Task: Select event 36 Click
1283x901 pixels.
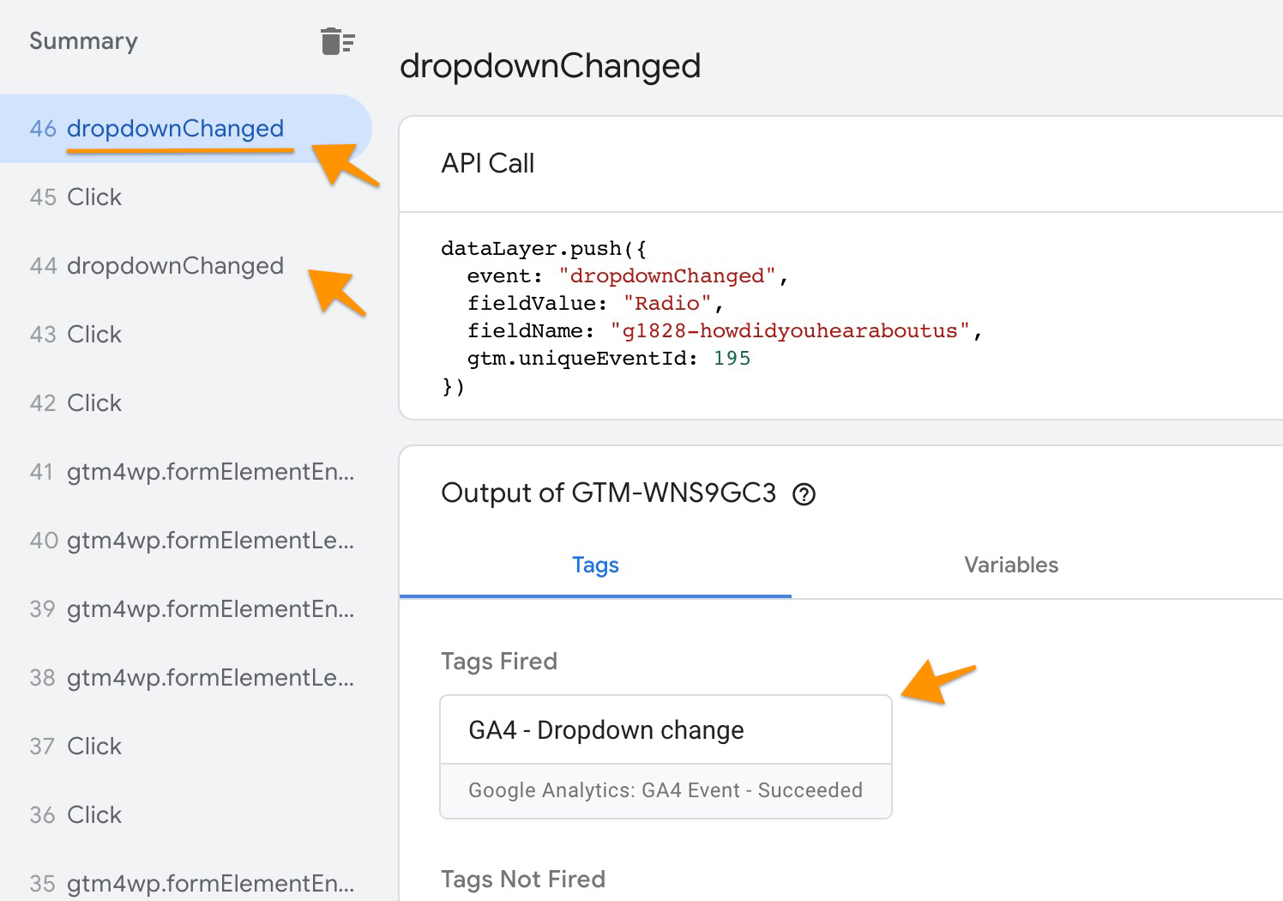Action: [x=93, y=814]
